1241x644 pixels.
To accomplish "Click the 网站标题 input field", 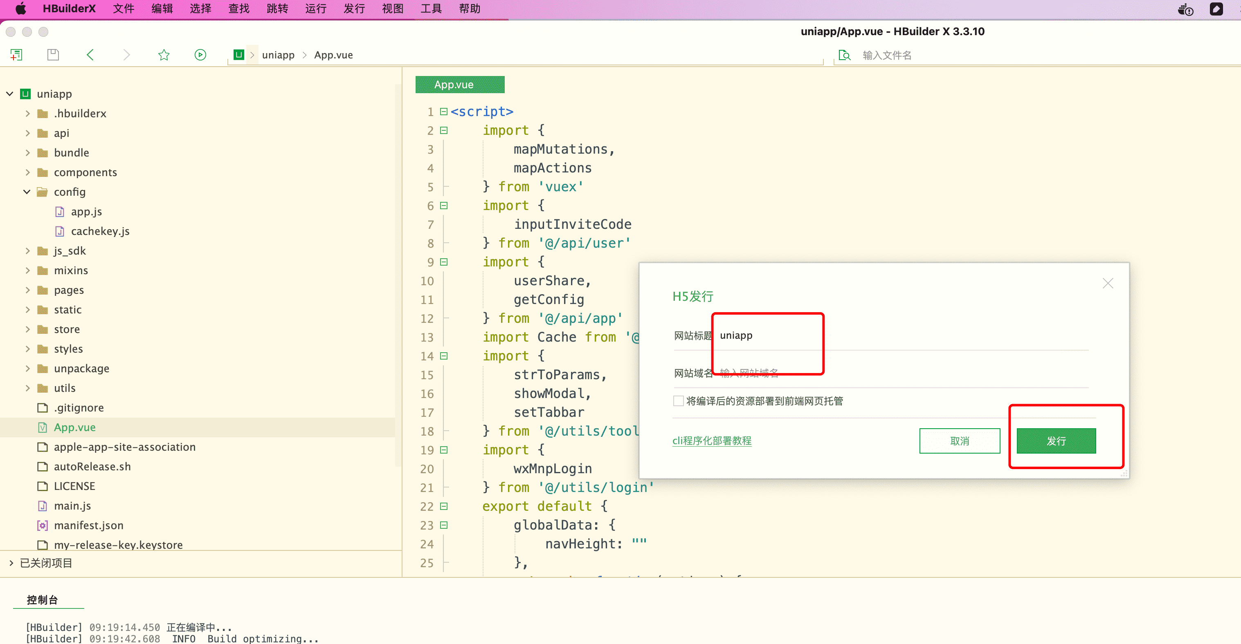I will pyautogui.click(x=903, y=335).
